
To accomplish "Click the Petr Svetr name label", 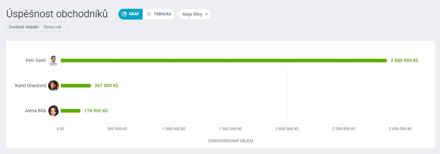I will 36,60.
